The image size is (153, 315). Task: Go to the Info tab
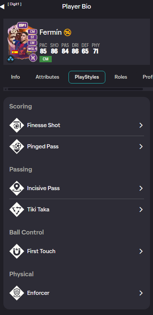pos(15,77)
